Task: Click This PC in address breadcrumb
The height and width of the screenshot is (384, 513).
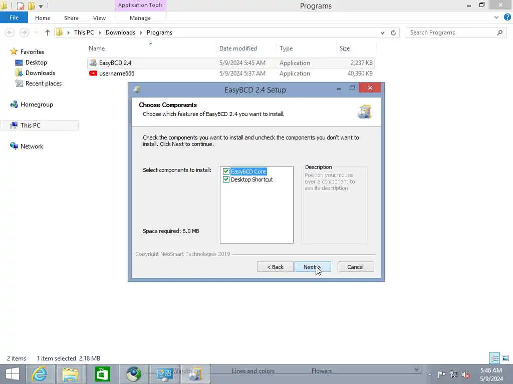Action: coord(84,32)
